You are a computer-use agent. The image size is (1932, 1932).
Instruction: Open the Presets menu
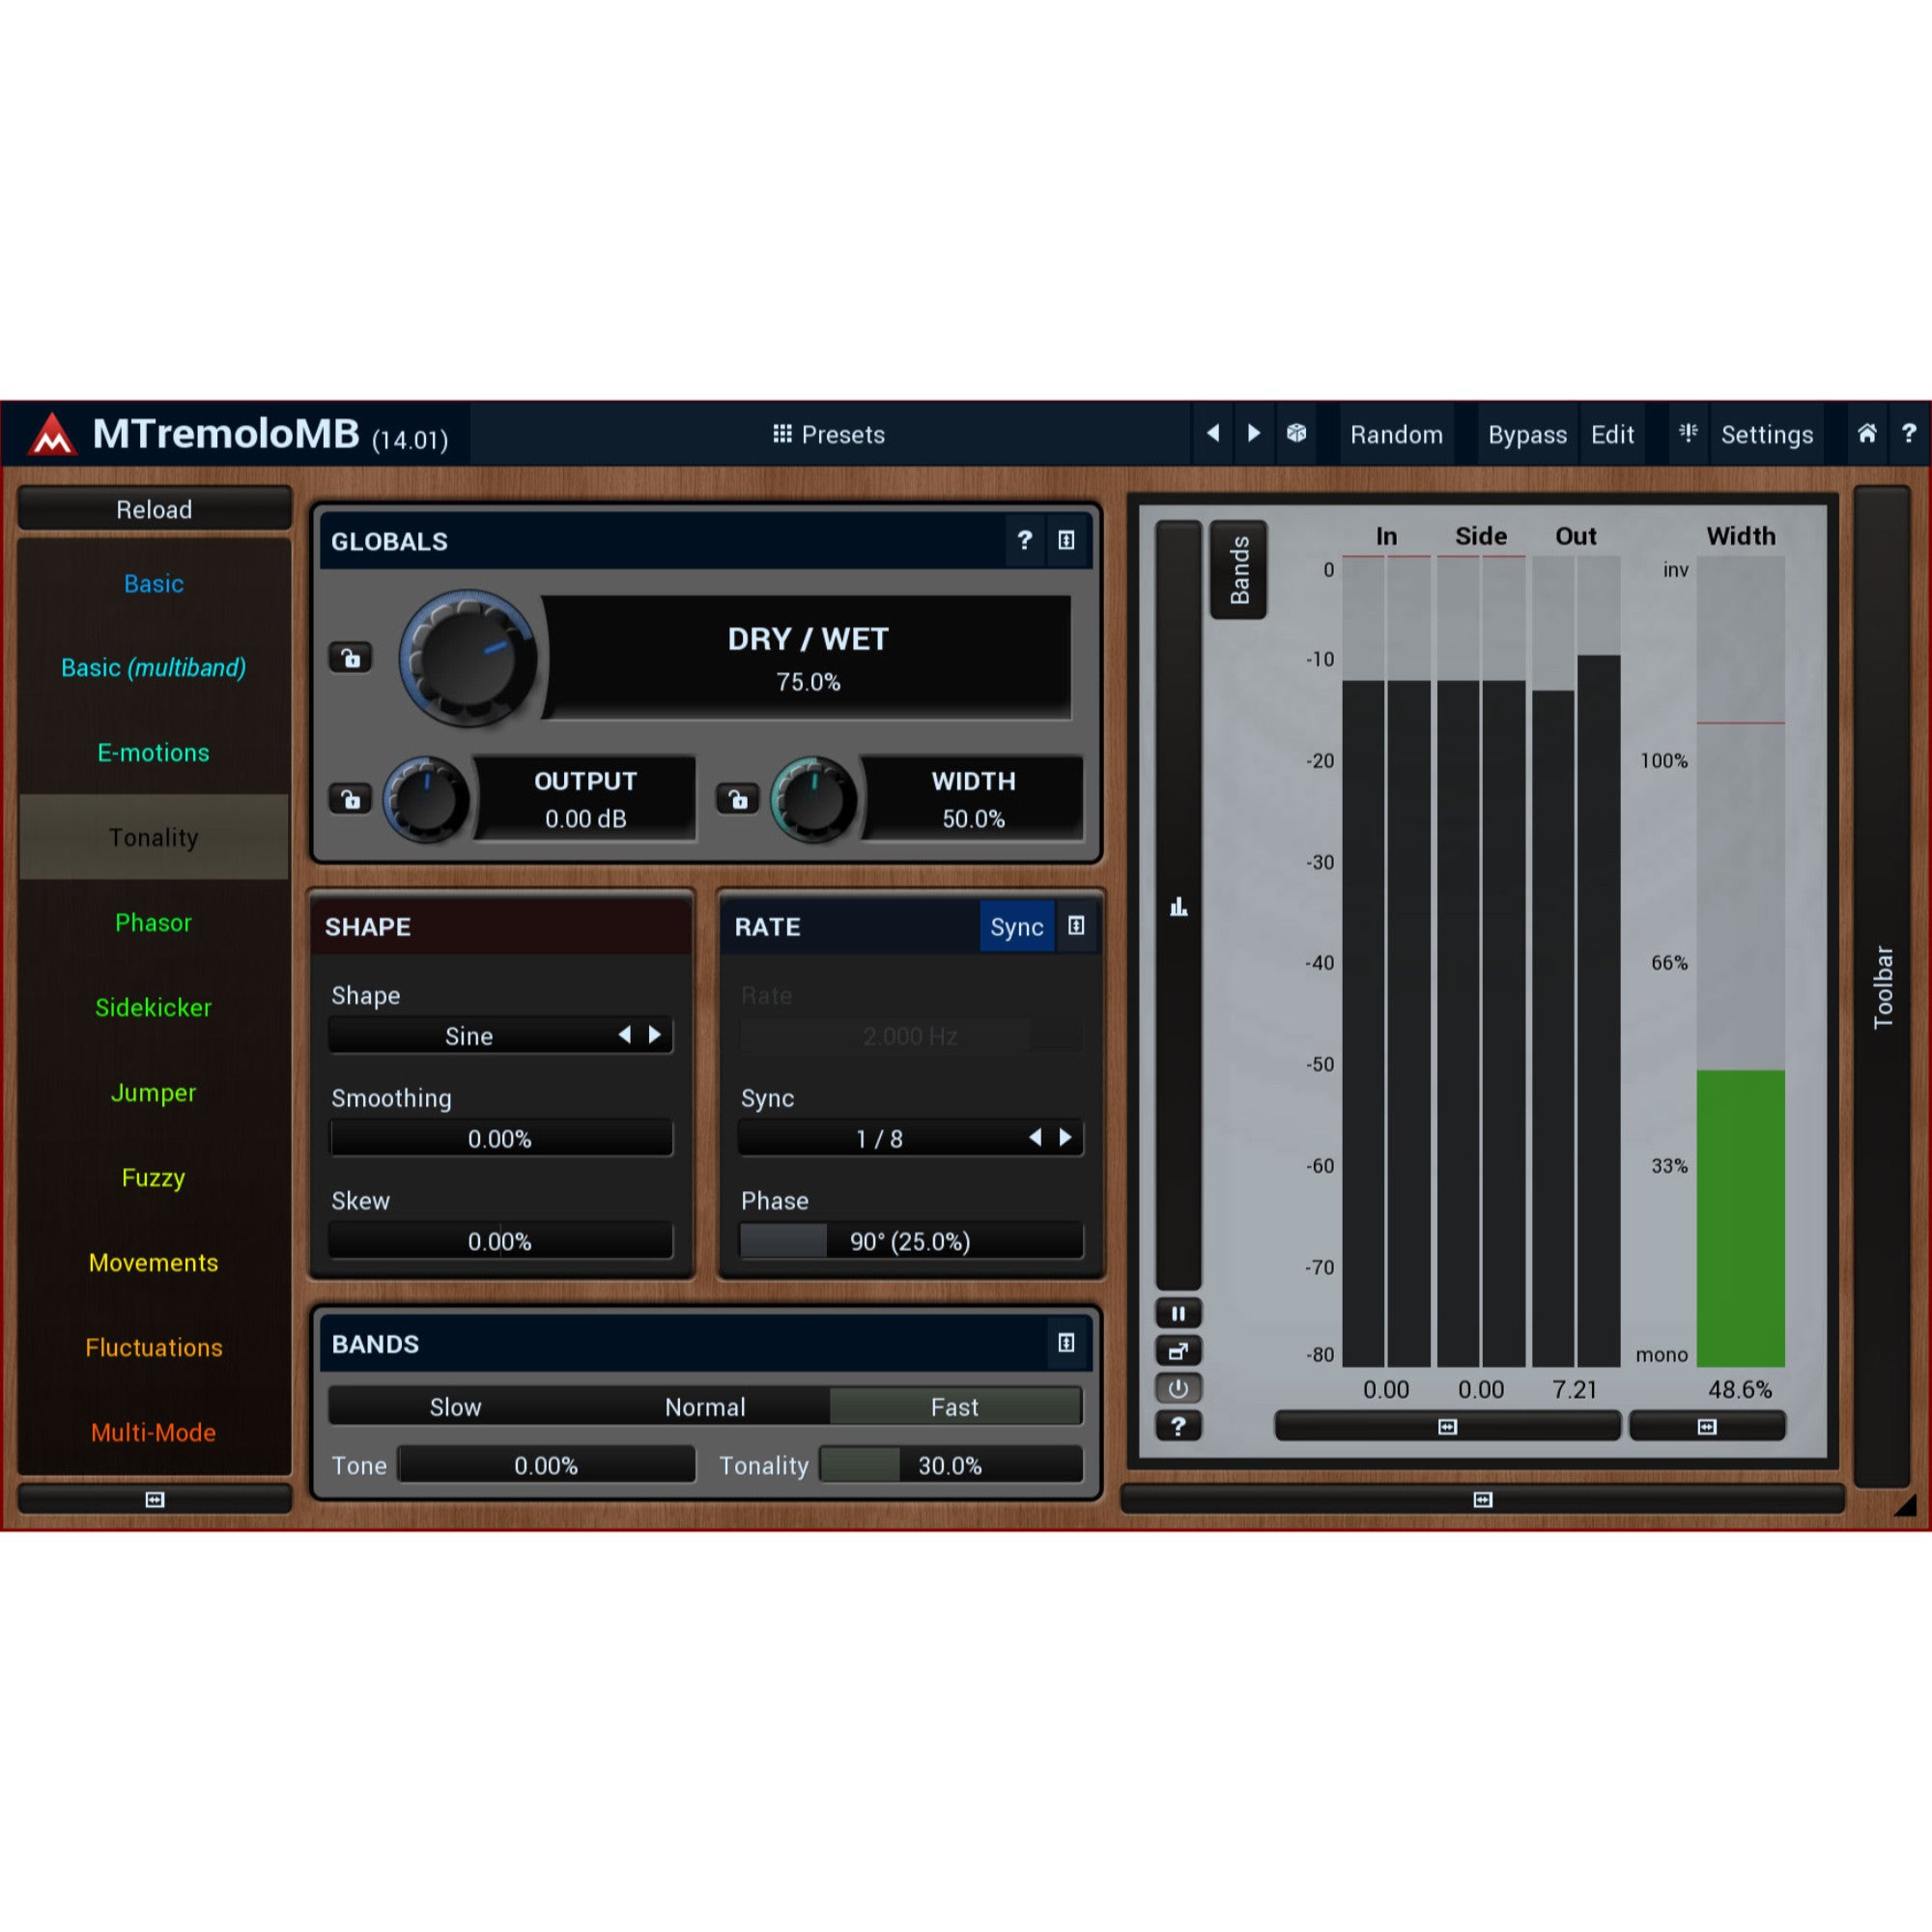(x=829, y=435)
